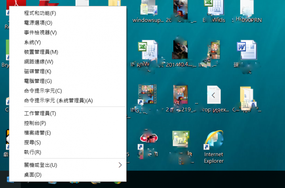Open 控制台(P)

[68, 123]
